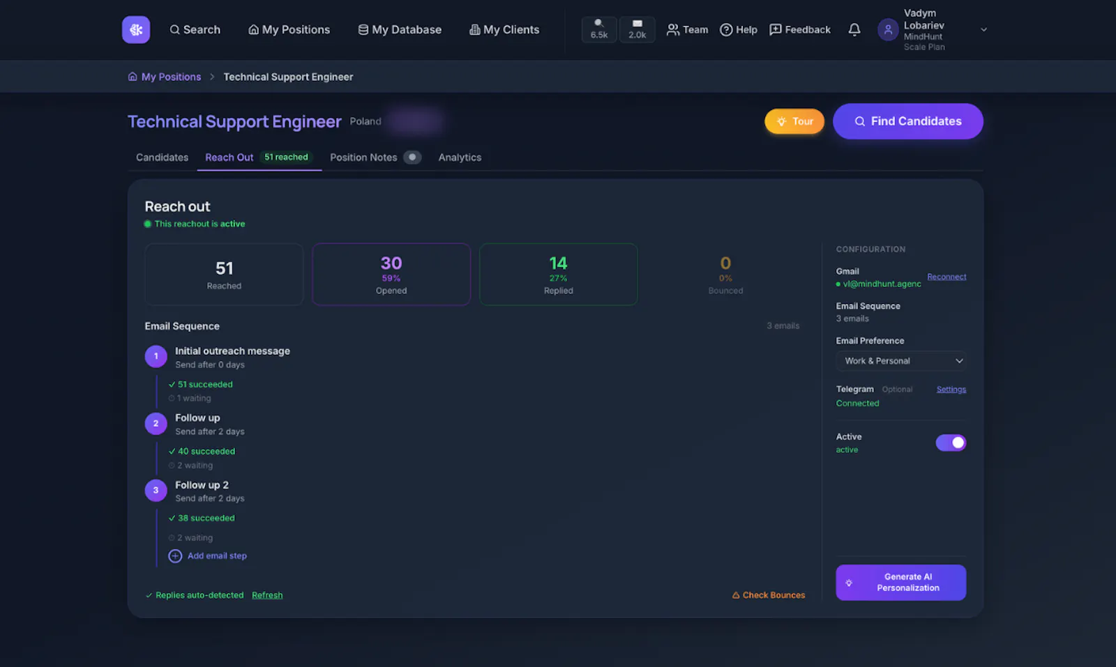The height and width of the screenshot is (667, 1116).
Task: Click the plus icon to add step
Action: (175, 556)
